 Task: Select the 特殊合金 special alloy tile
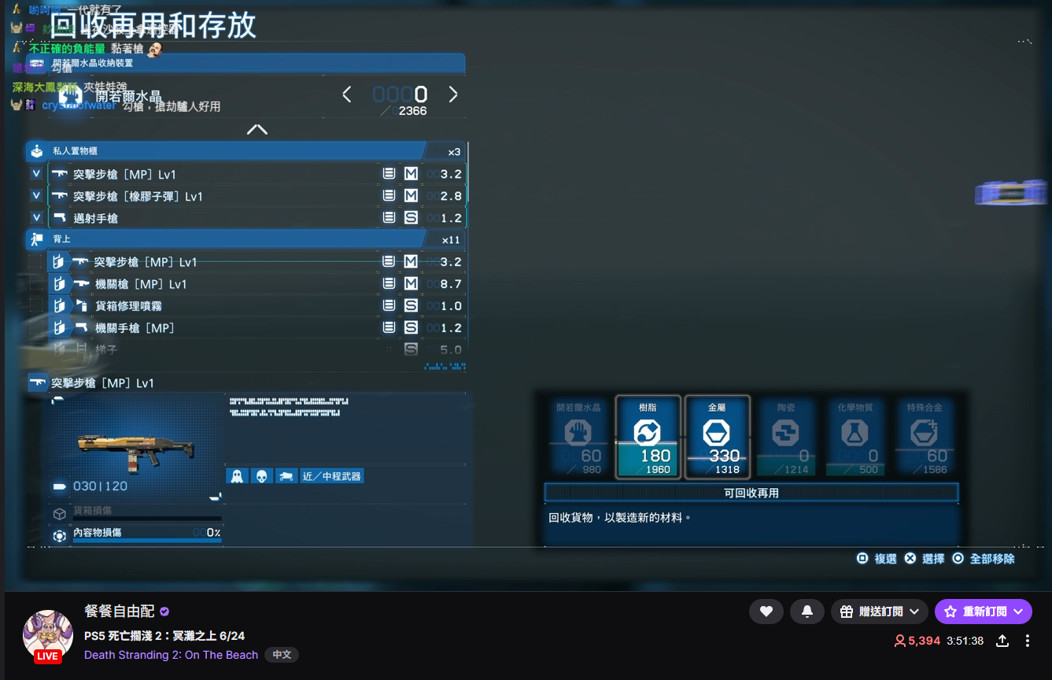click(925, 437)
